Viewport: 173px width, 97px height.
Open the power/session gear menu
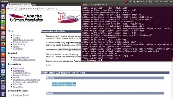click(x=171, y=2)
